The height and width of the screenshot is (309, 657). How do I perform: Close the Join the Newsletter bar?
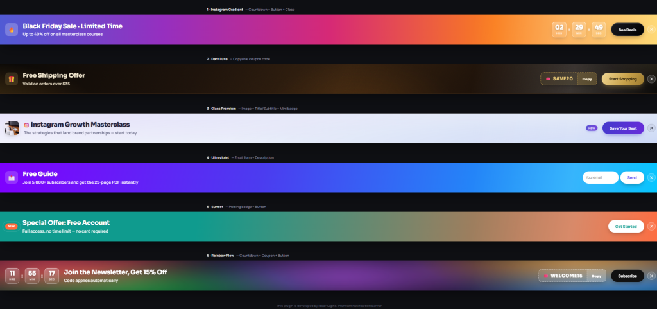point(651,276)
